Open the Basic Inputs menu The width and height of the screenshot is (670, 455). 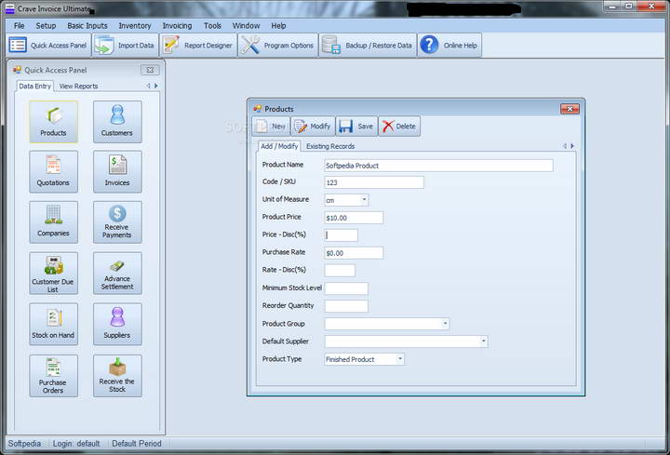tap(87, 26)
